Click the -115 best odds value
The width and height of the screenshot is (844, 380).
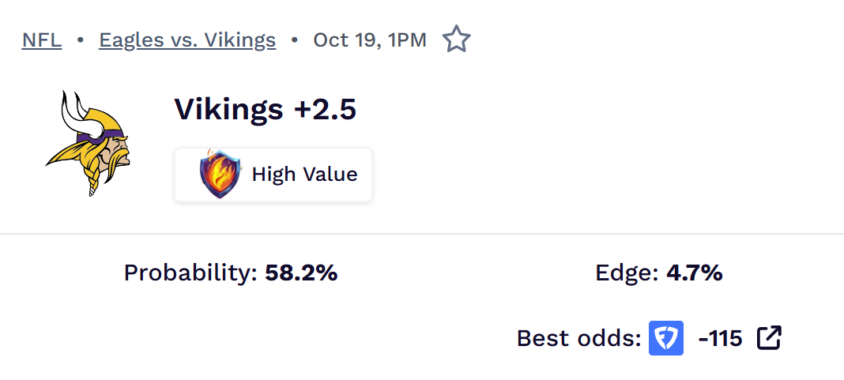coord(720,339)
